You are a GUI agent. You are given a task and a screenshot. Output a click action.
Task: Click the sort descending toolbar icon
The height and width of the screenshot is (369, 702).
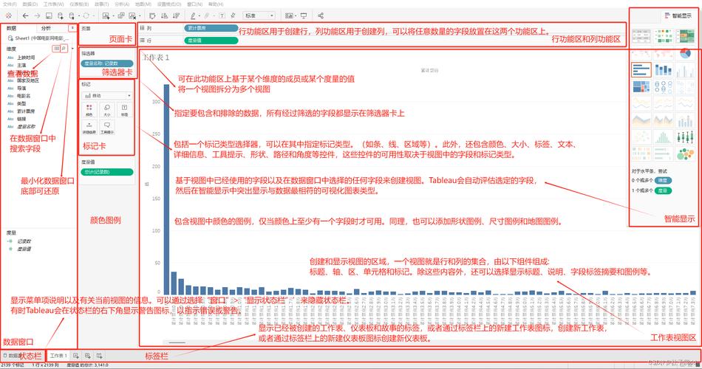coord(176,15)
